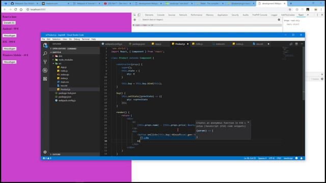The width and height of the screenshot is (326, 183).
Task: Open the Console tab in DevTools
Action: tap(160, 15)
